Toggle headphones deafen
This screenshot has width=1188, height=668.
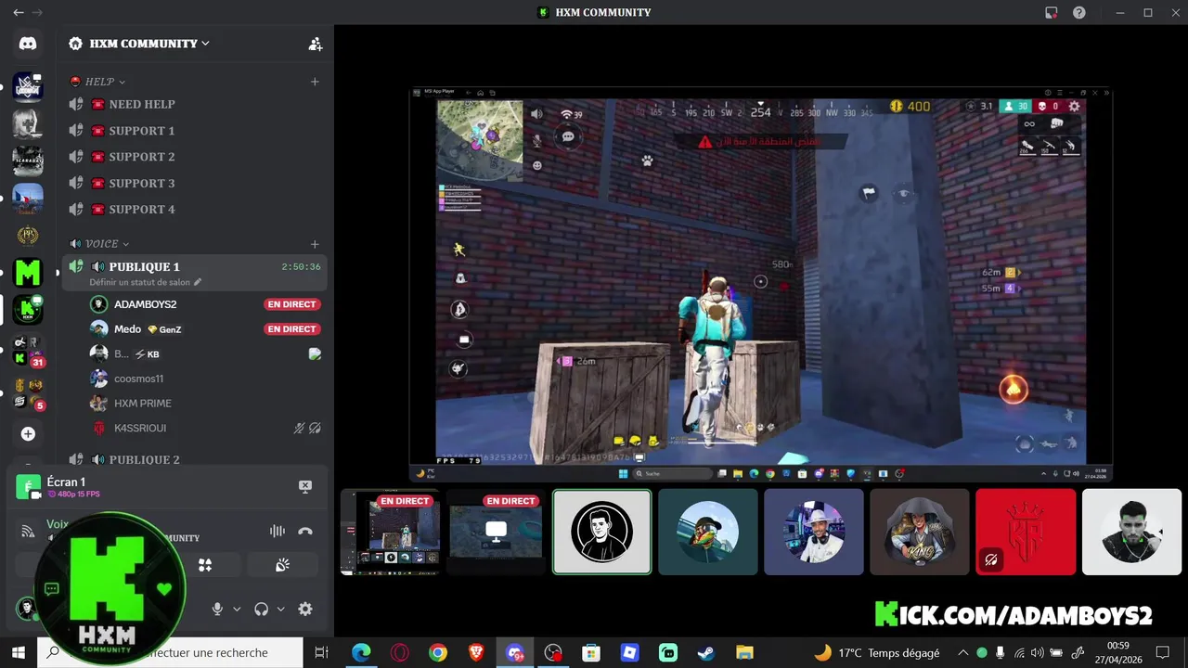click(x=261, y=610)
